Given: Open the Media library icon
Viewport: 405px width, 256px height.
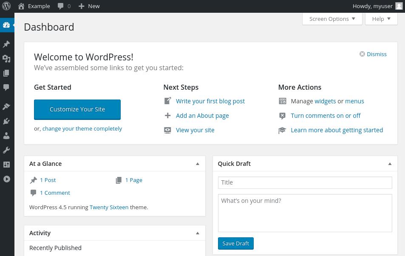Looking at the screenshot, I should tap(6, 59).
